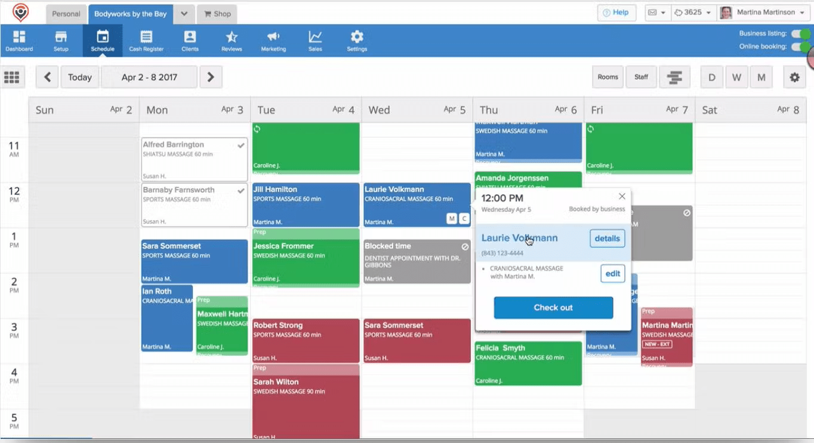Expand the 3625 notifications dropdown

click(693, 12)
